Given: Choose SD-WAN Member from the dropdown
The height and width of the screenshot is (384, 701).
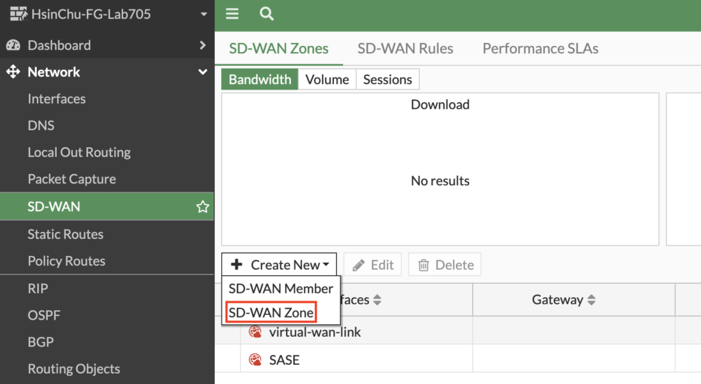Looking at the screenshot, I should 281,288.
